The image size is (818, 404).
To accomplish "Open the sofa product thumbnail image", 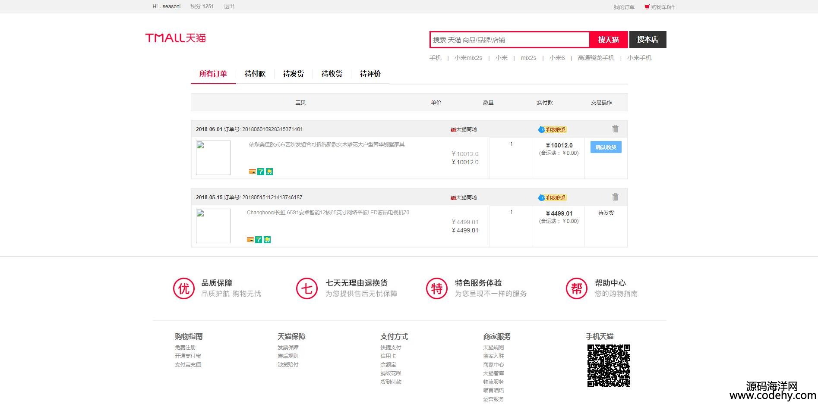I will coord(213,158).
